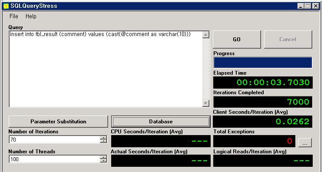
Task: Click Elapsed Time value 00:00:03.7030
Action: (x=273, y=83)
